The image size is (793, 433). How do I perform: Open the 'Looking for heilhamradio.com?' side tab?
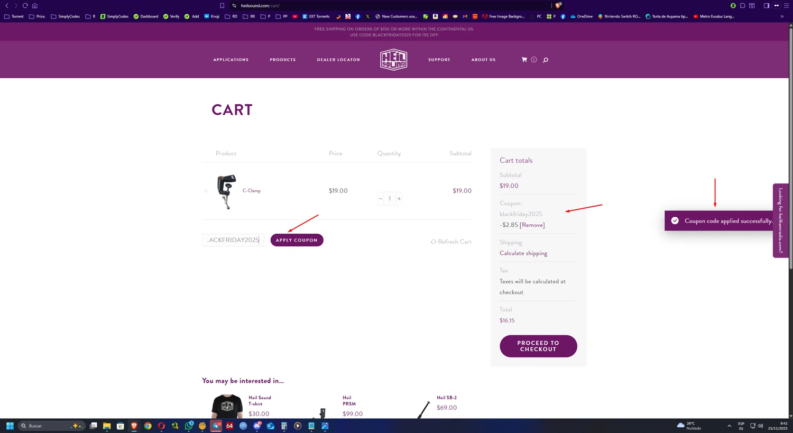780,220
